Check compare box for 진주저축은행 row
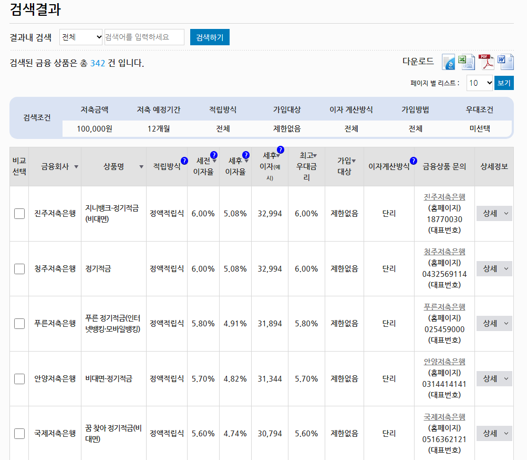The height and width of the screenshot is (460, 527). point(19,213)
